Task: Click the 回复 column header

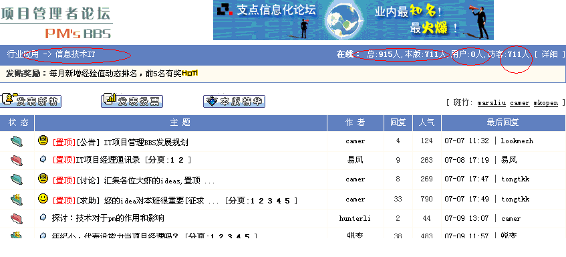Action: pyautogui.click(x=398, y=122)
